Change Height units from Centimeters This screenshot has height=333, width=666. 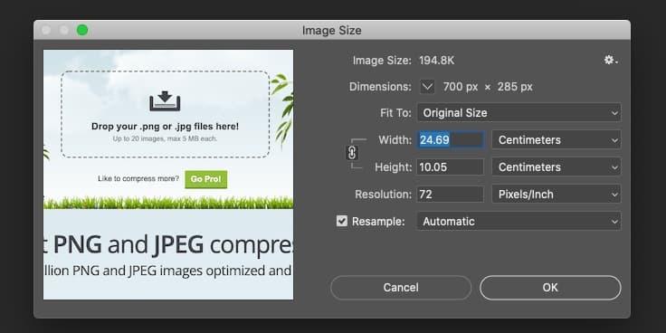[557, 167]
